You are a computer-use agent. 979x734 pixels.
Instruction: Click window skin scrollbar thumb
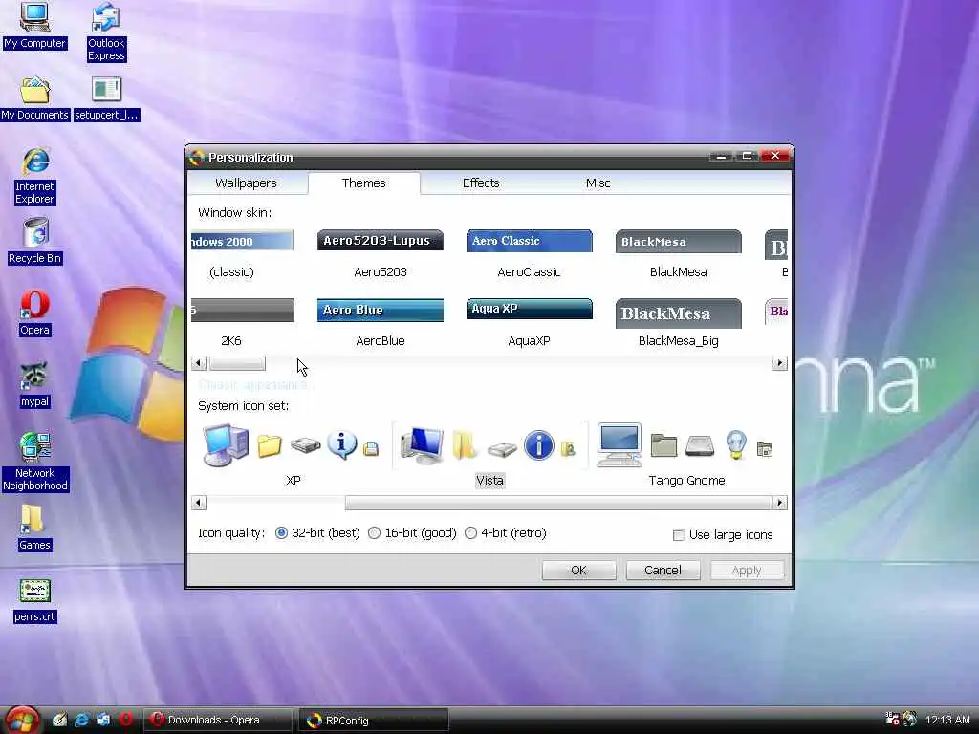click(237, 362)
